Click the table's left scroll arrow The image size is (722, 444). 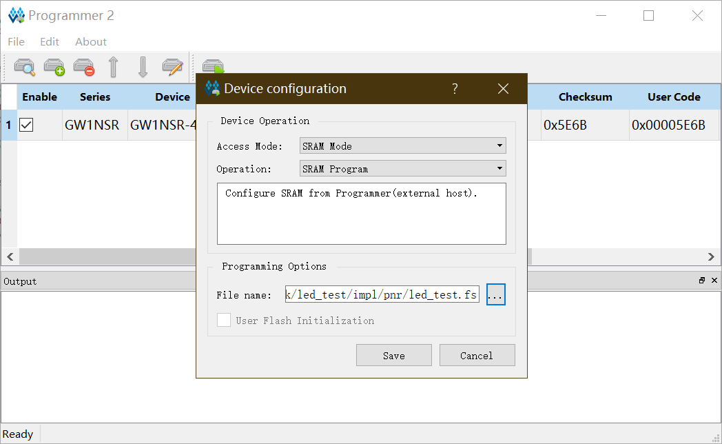[10, 256]
